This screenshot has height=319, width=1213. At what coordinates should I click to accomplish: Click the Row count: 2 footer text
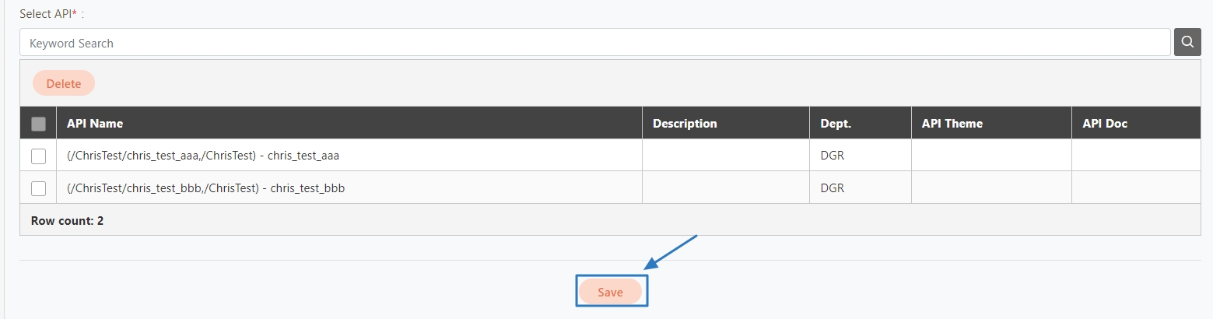coord(67,221)
